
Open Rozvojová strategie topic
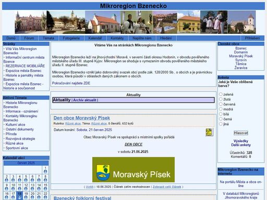pos(20,139)
